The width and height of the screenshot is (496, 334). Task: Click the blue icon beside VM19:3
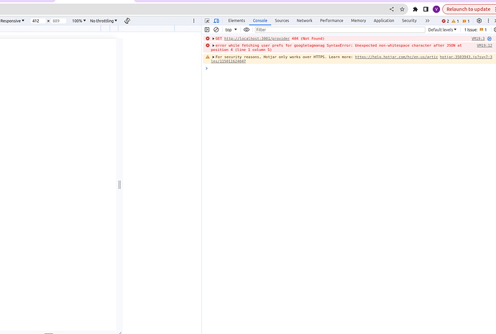click(490, 39)
